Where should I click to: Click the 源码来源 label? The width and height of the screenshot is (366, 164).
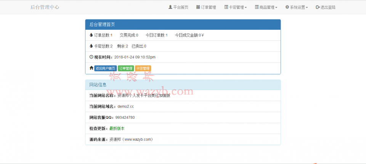(99, 140)
